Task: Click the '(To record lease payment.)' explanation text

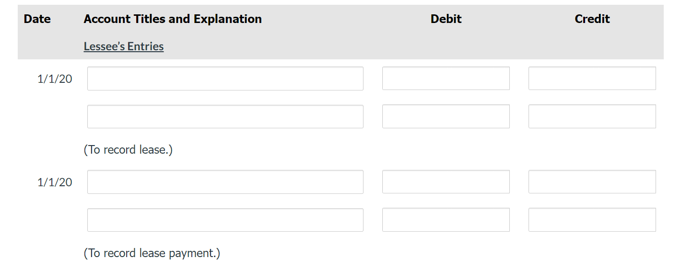Action: click(x=152, y=253)
